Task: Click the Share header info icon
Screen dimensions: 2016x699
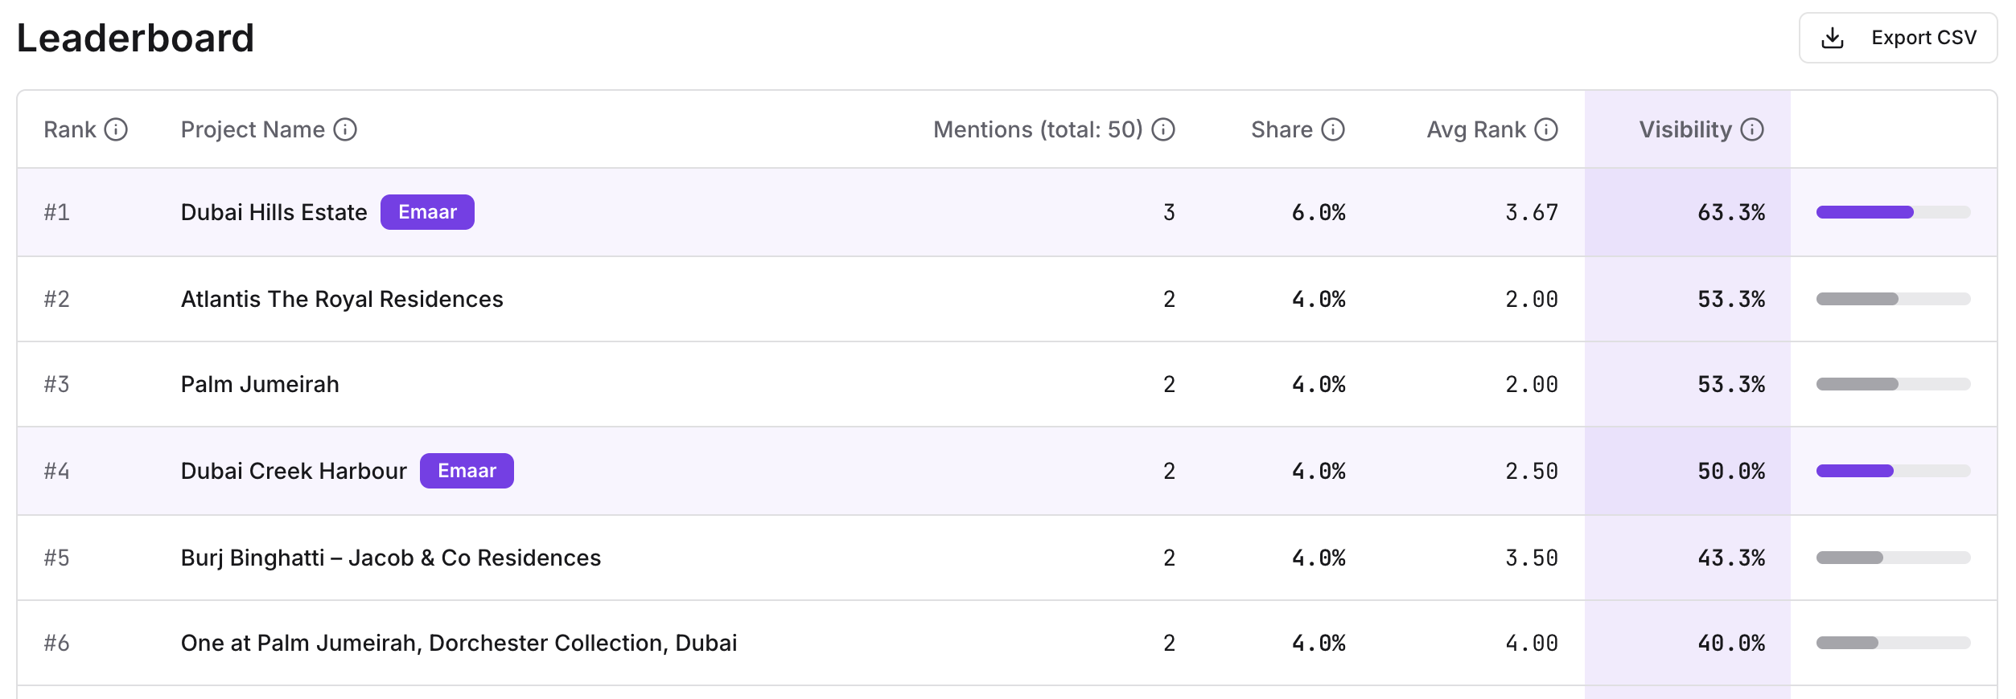Action: point(1333,129)
